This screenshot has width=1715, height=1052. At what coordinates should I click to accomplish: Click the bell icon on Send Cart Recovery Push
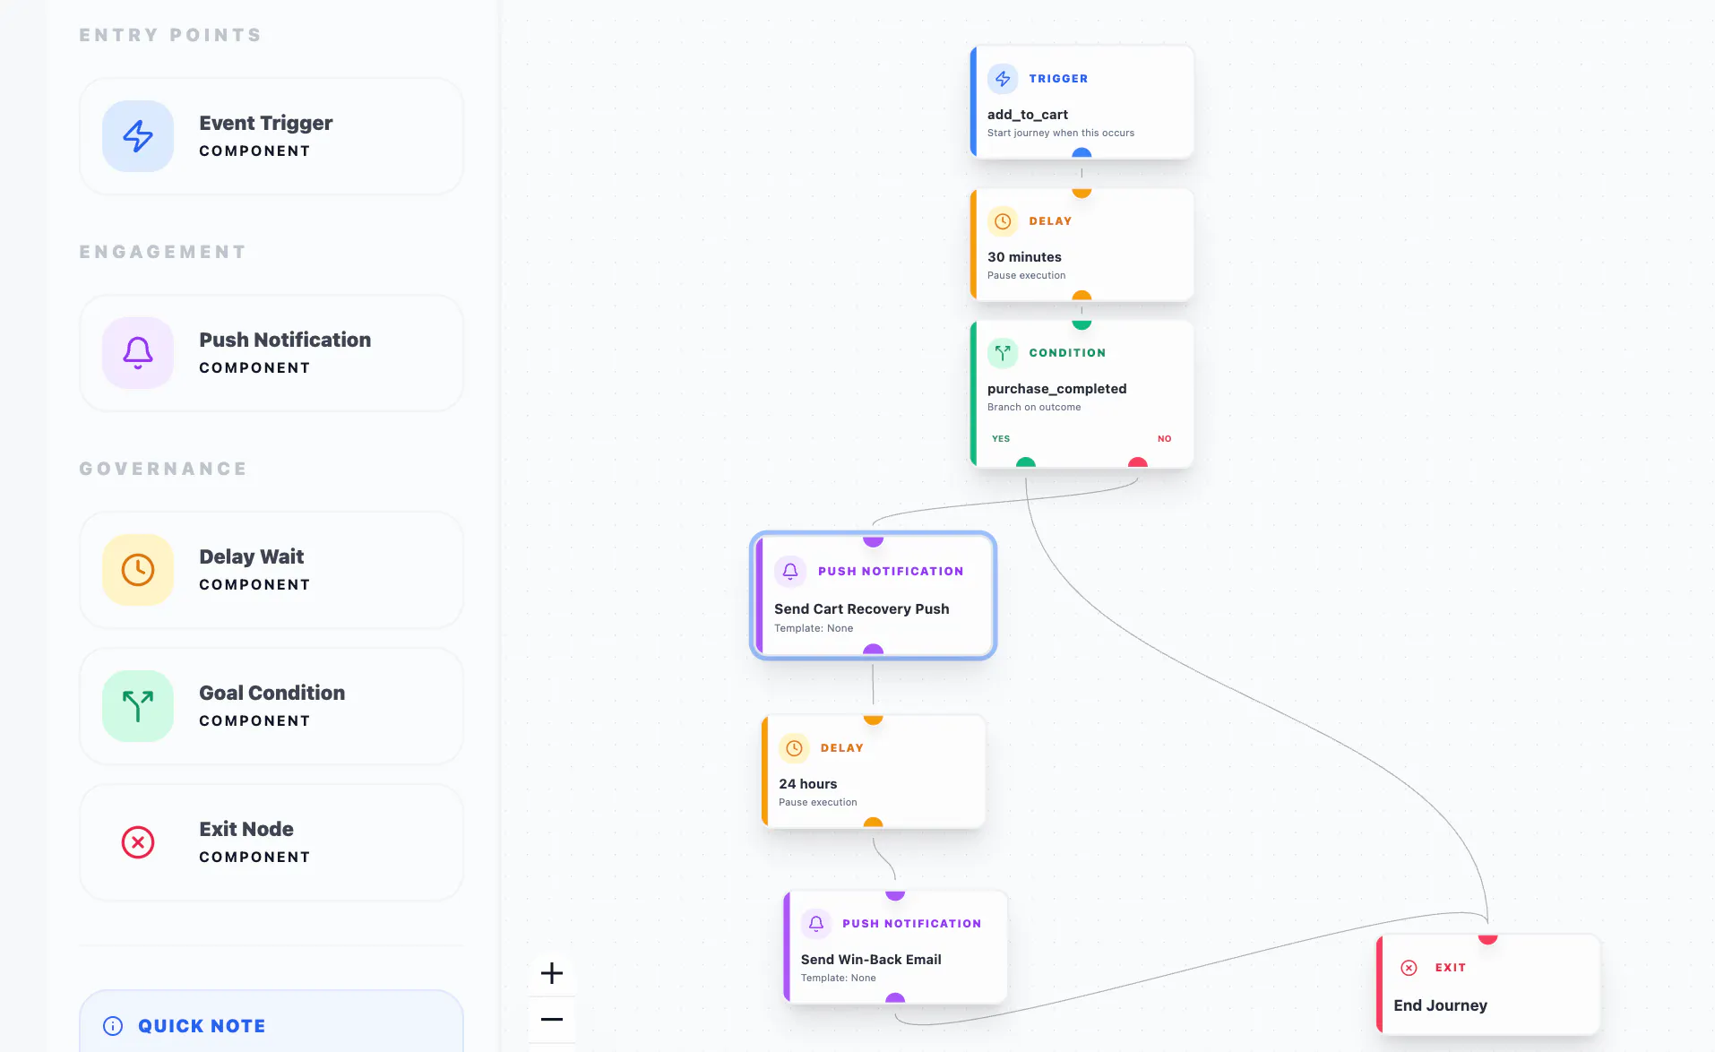click(790, 571)
